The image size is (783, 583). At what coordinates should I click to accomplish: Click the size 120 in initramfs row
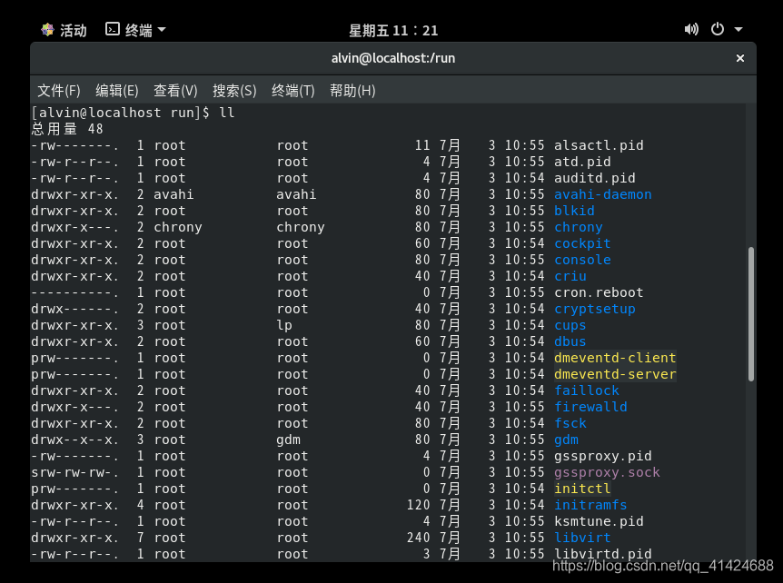419,506
